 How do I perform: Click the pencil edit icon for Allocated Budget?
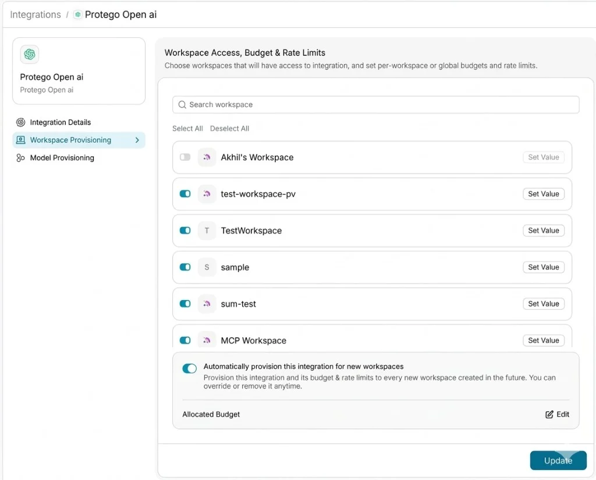pyautogui.click(x=549, y=414)
